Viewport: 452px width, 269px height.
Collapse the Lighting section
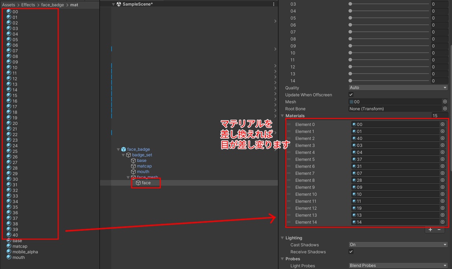point(282,238)
